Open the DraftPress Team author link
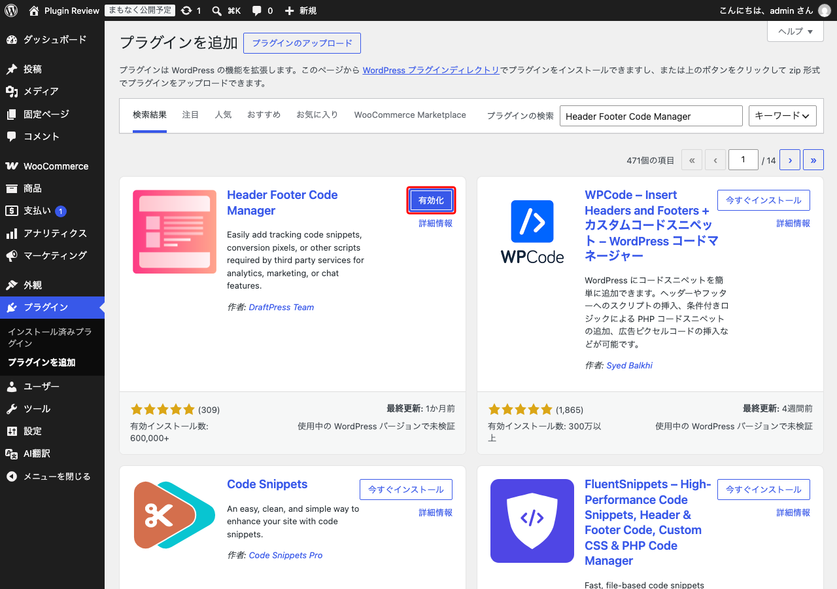Image resolution: width=837 pixels, height=589 pixels. tap(281, 307)
